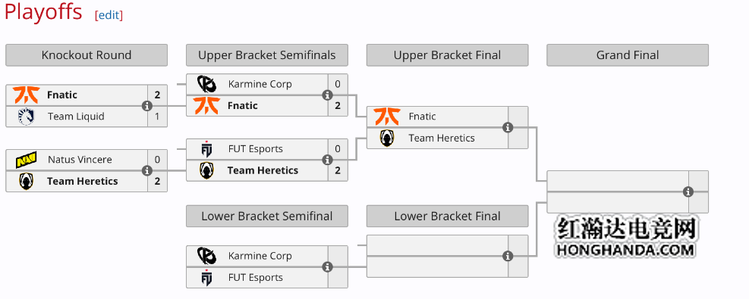Click the empty top Grand Final slot
The width and height of the screenshot is (749, 299).
(x=618, y=182)
